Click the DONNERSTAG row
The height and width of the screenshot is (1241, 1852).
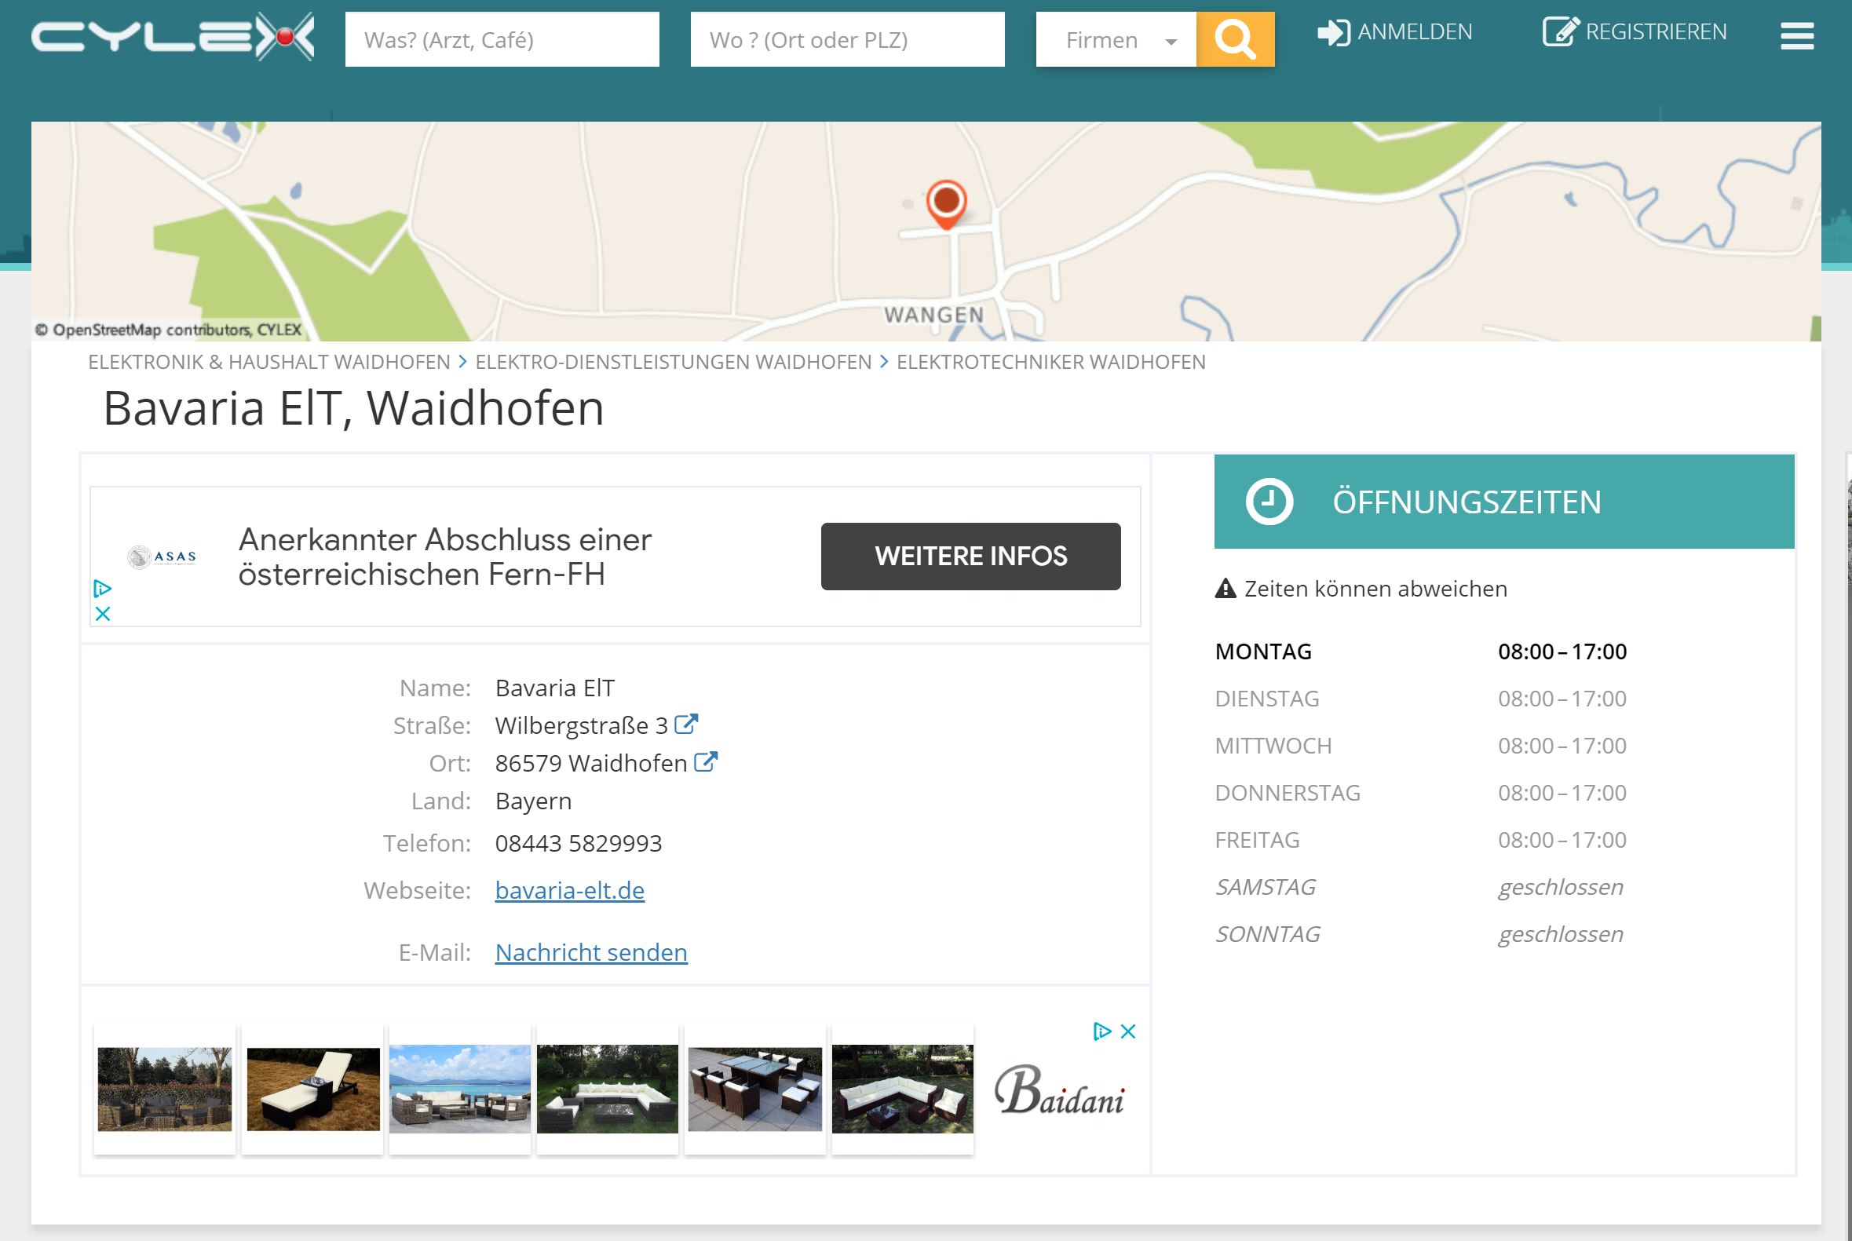point(1421,792)
